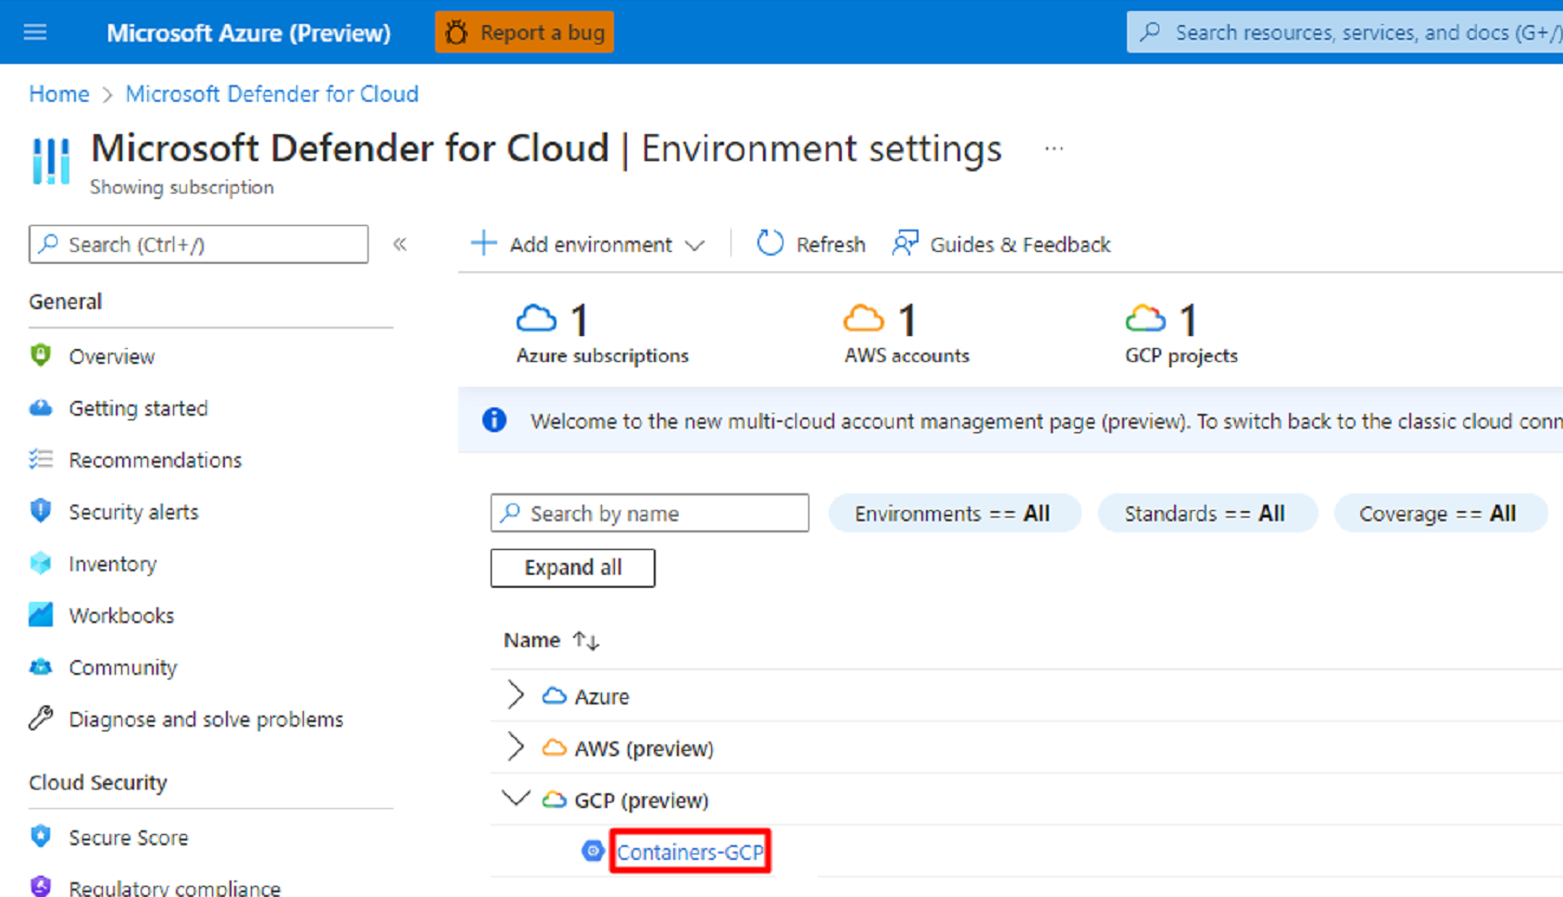Viewport: 1563px width, 897px height.
Task: Open Getting started page
Action: pos(138,408)
